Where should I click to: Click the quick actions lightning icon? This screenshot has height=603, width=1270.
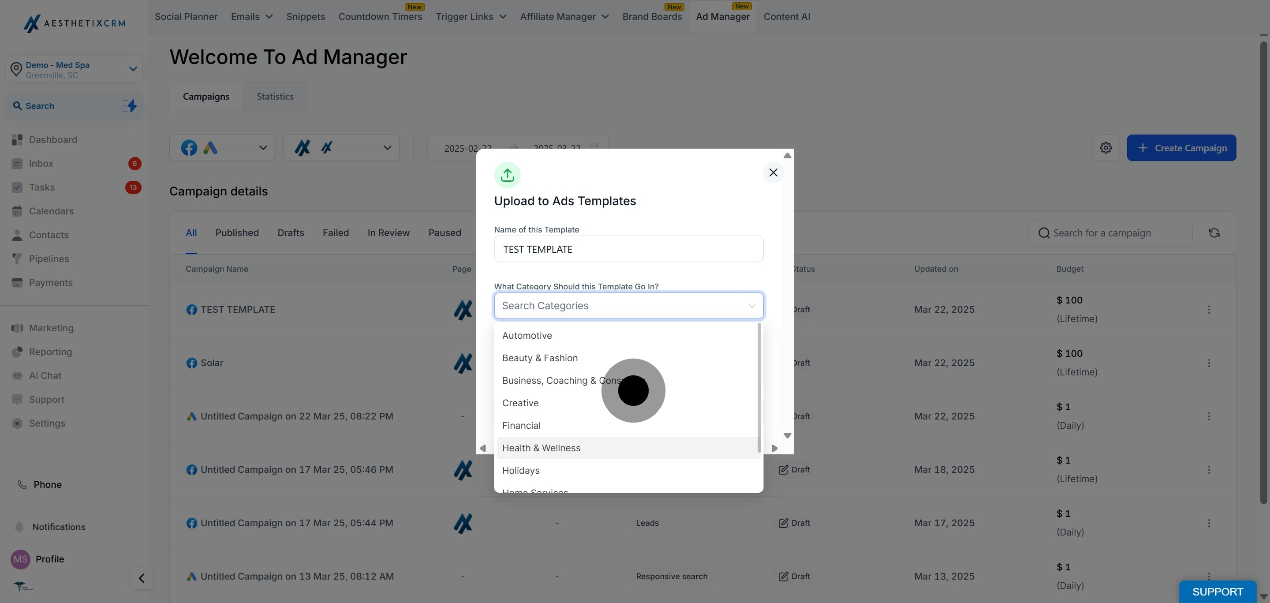(130, 105)
